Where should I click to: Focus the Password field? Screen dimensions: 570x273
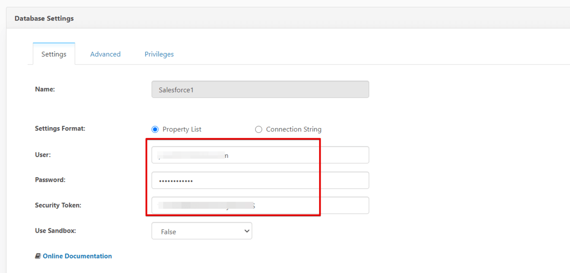260,180
